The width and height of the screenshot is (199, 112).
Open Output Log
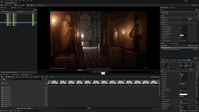(x=13, y=111)
